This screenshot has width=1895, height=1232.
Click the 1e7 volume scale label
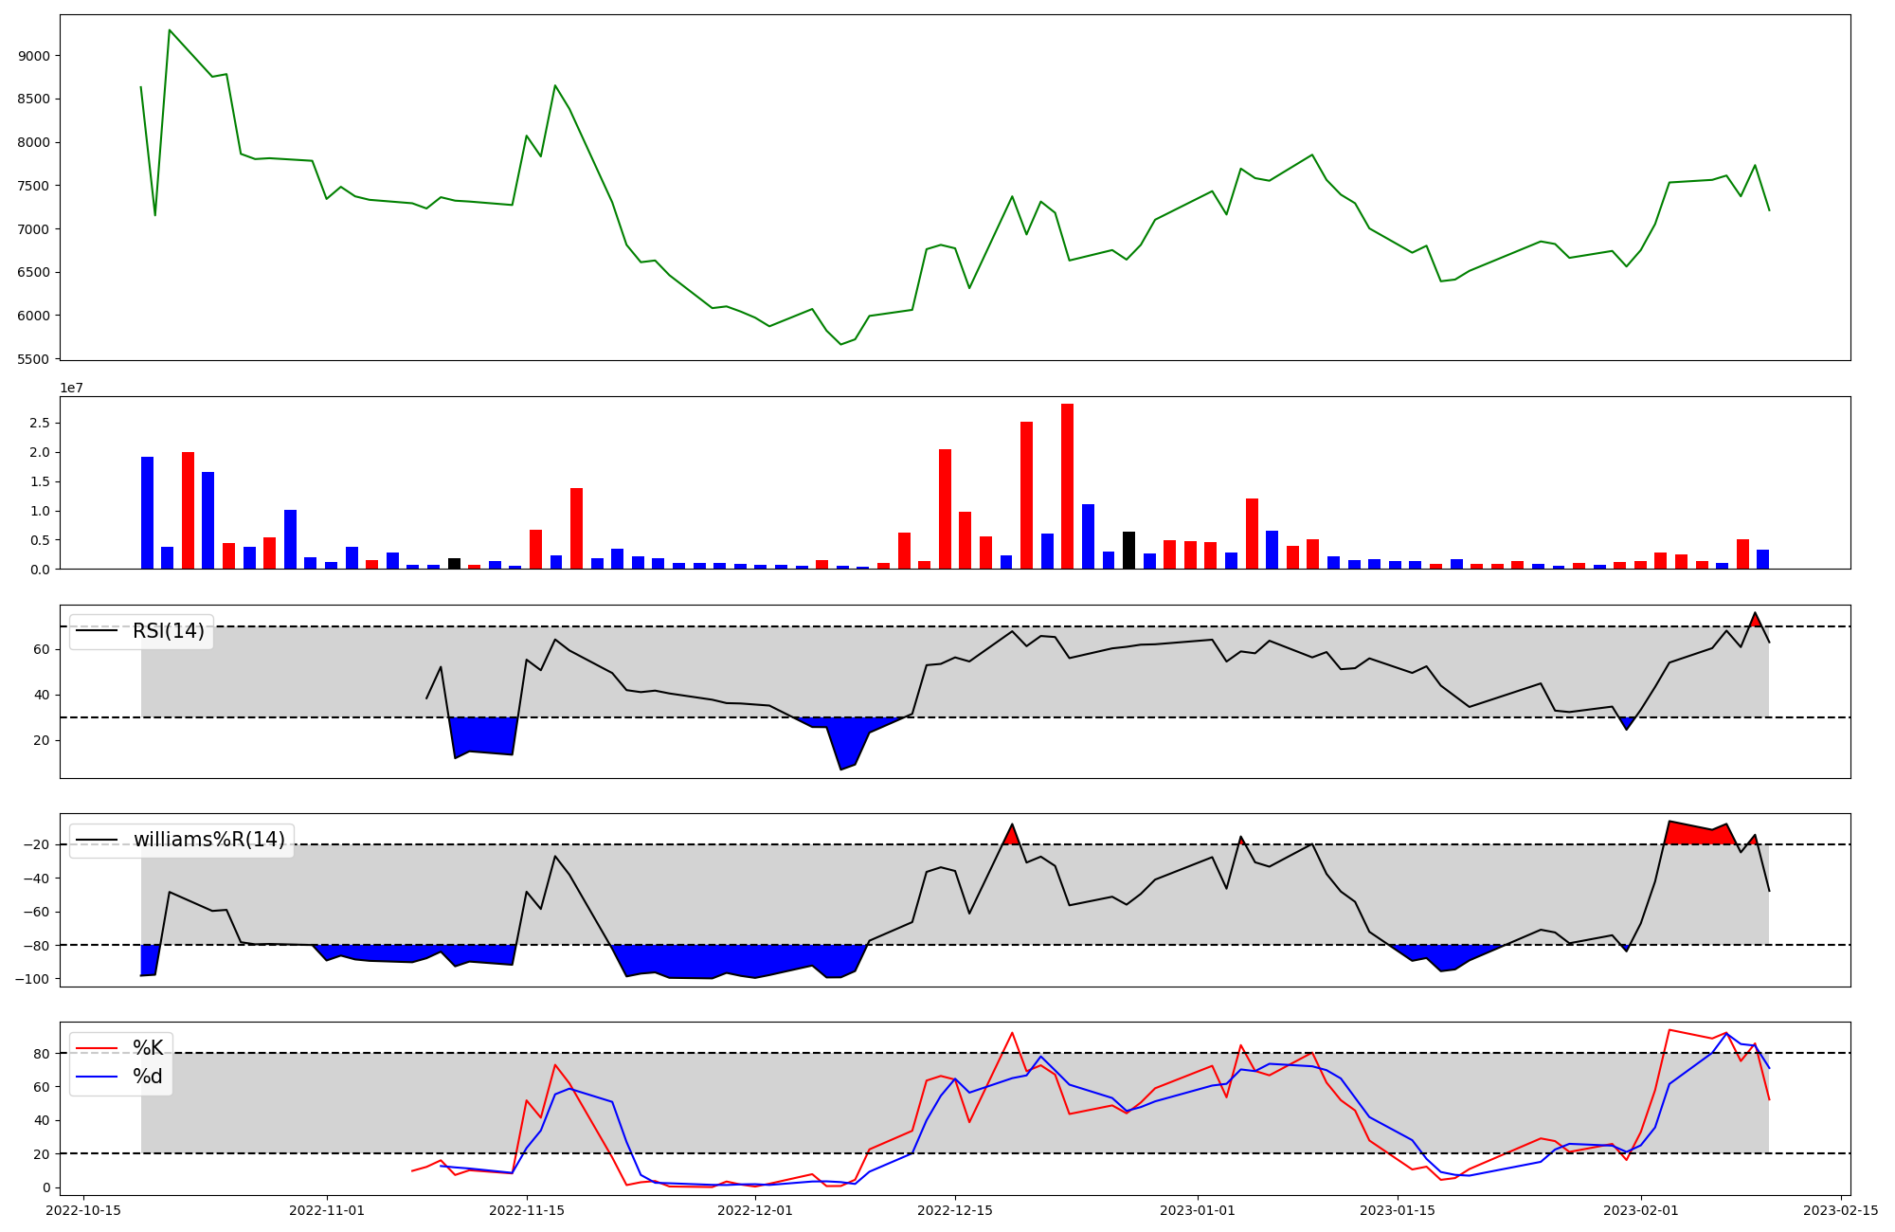click(71, 388)
